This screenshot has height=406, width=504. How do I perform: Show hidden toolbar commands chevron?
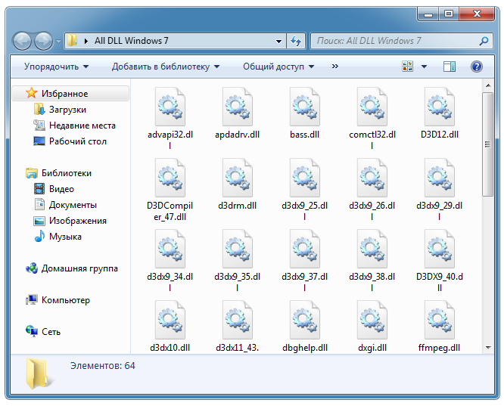point(335,67)
